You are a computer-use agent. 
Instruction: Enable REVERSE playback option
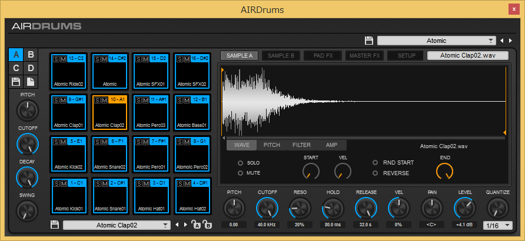(376, 173)
